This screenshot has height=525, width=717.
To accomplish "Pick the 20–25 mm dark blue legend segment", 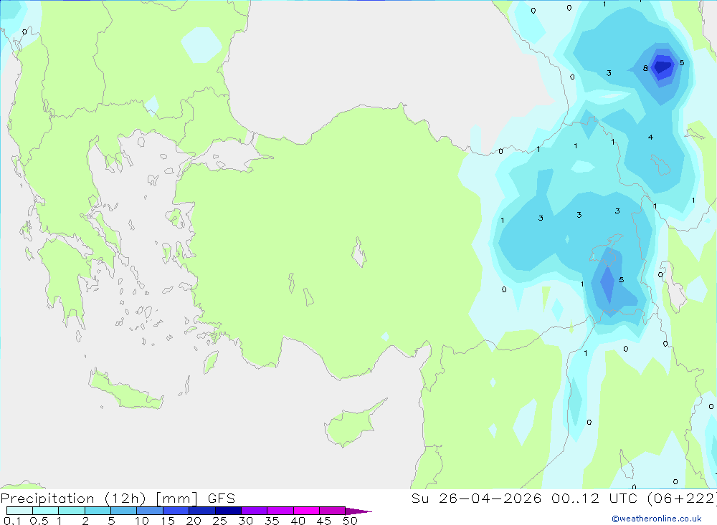I will 202,511.
